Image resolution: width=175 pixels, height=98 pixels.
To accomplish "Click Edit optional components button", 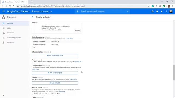I will click(34, 48).
